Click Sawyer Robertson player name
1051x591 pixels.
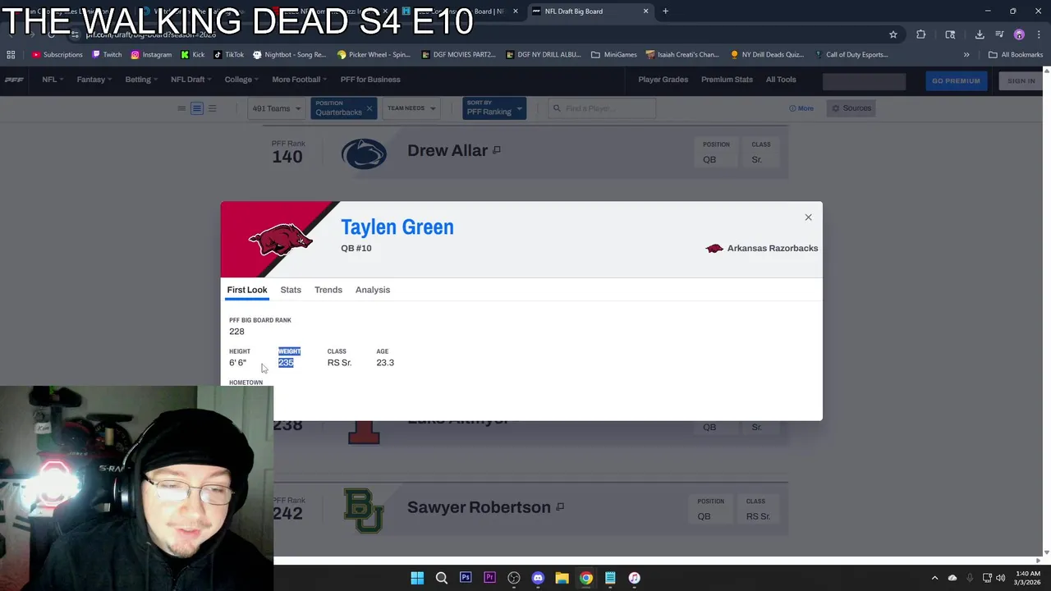pos(479,507)
